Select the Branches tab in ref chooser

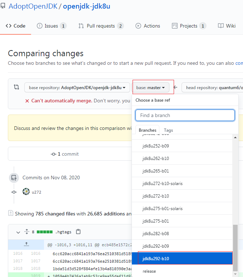point(148,130)
